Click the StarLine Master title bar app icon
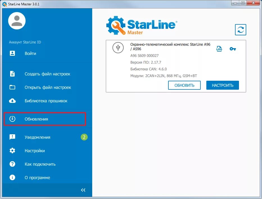Image resolution: width=262 pixels, height=199 pixels. 4,4
